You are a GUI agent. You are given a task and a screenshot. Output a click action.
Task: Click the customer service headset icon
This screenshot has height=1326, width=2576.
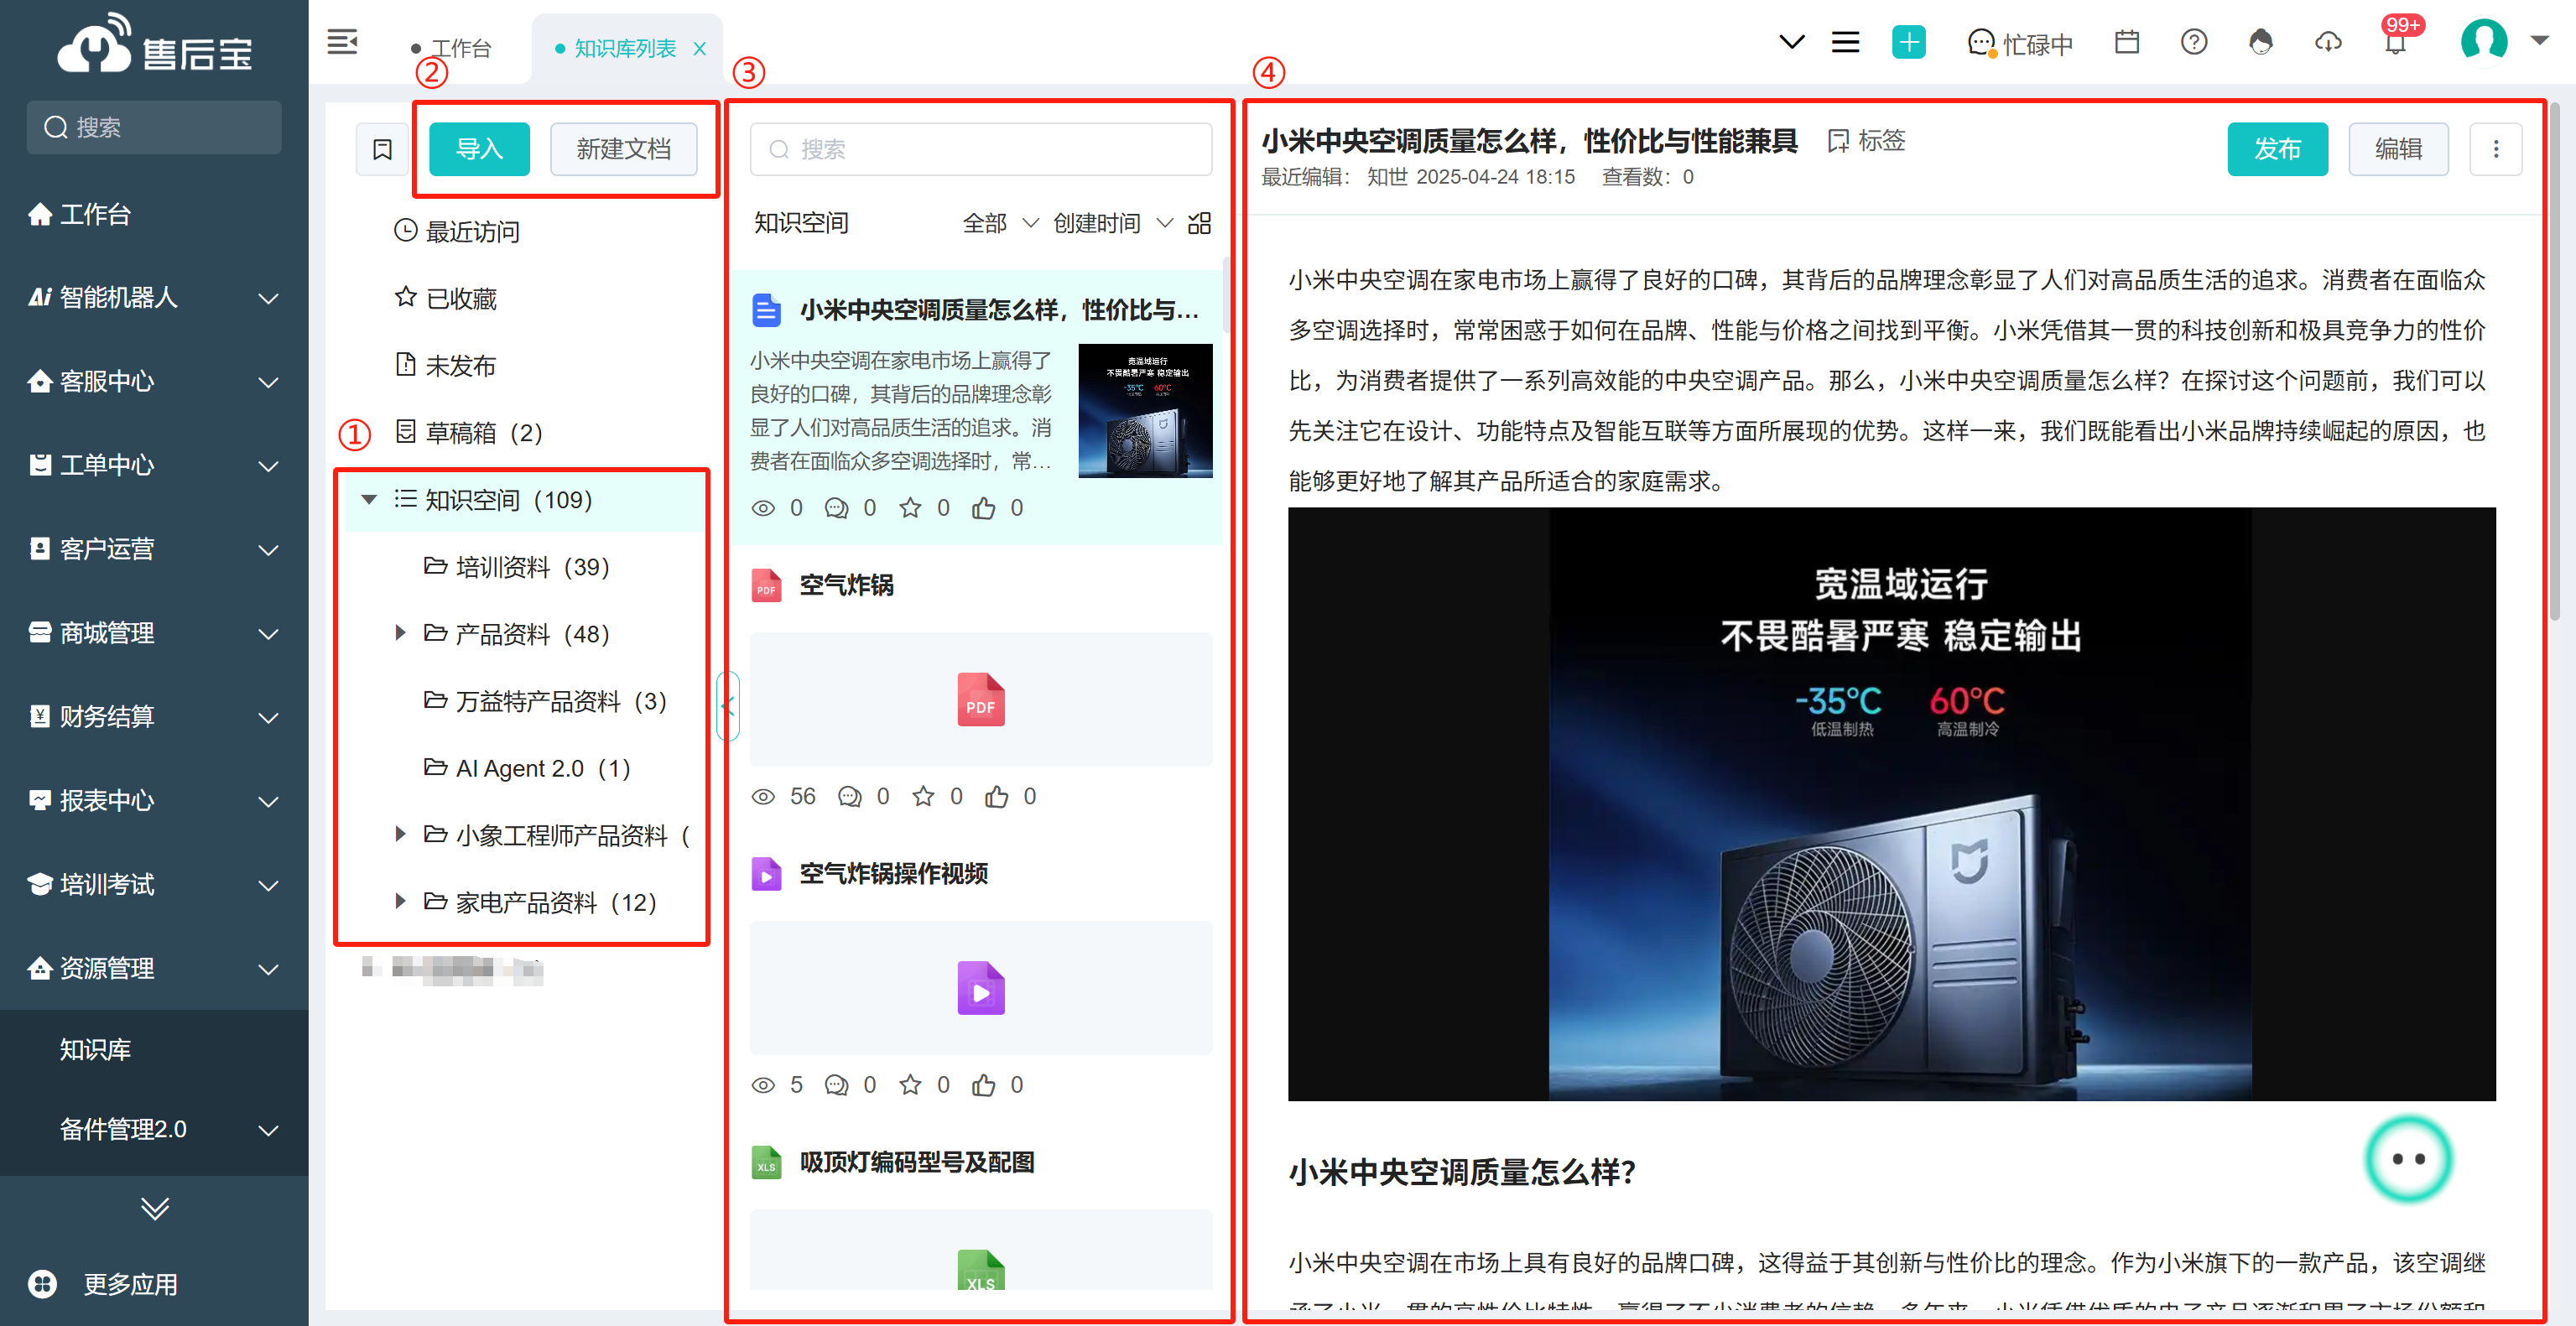pyautogui.click(x=2260, y=42)
